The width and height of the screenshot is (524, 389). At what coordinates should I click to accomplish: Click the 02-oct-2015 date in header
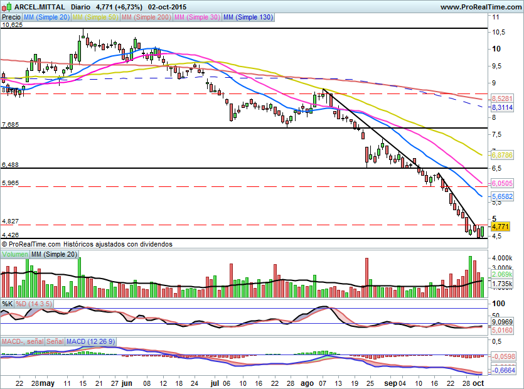(167, 7)
